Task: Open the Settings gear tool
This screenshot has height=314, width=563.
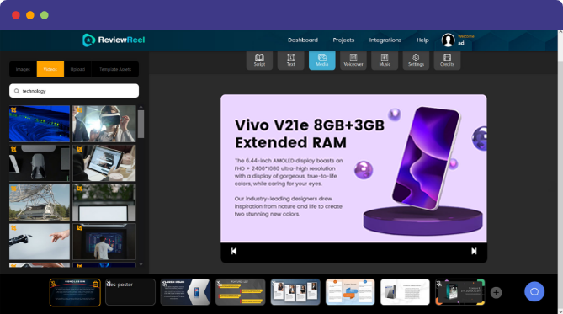Action: point(416,60)
